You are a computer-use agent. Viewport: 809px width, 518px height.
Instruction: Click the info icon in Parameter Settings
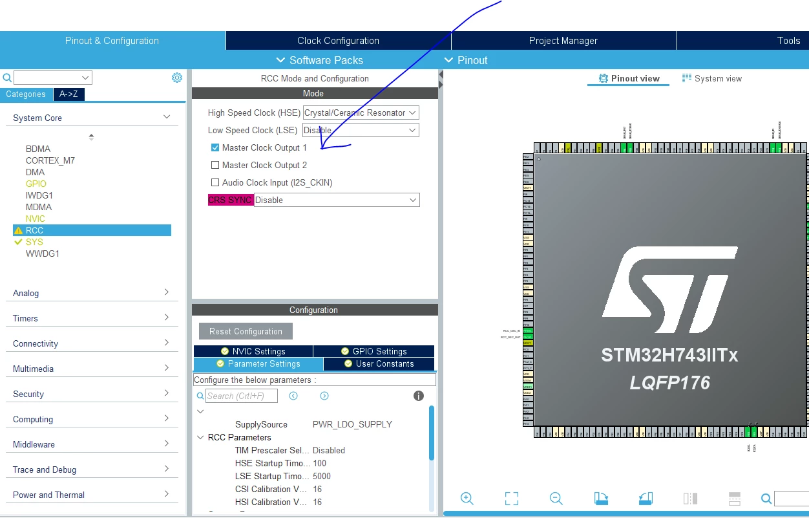[x=419, y=396]
